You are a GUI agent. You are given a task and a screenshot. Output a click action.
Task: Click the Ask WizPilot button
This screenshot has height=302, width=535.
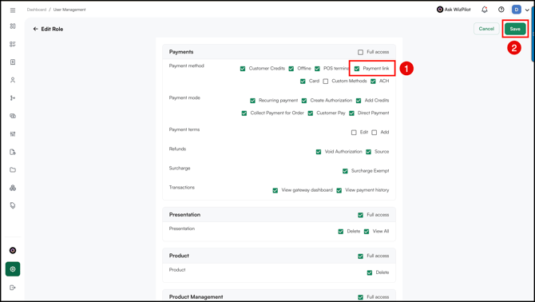coord(454,10)
